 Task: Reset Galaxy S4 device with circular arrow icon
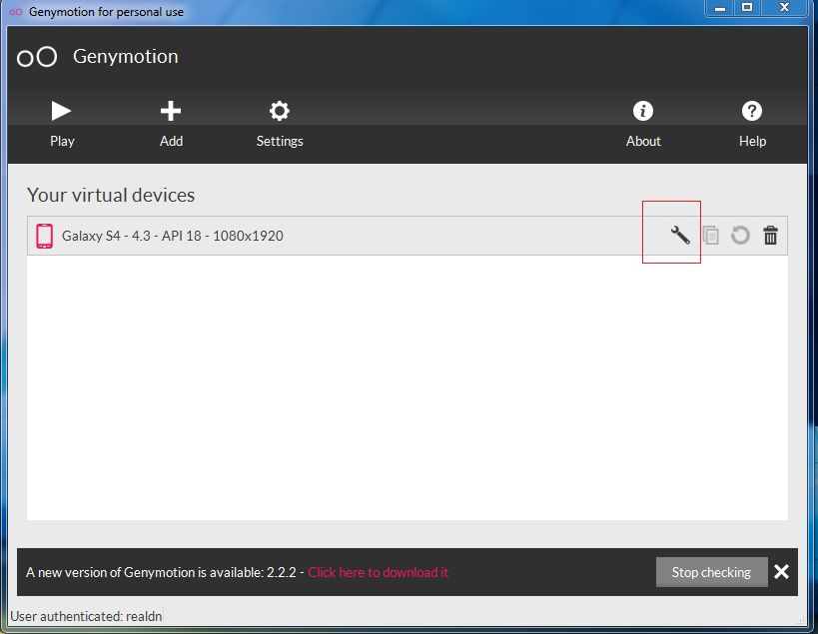740,236
